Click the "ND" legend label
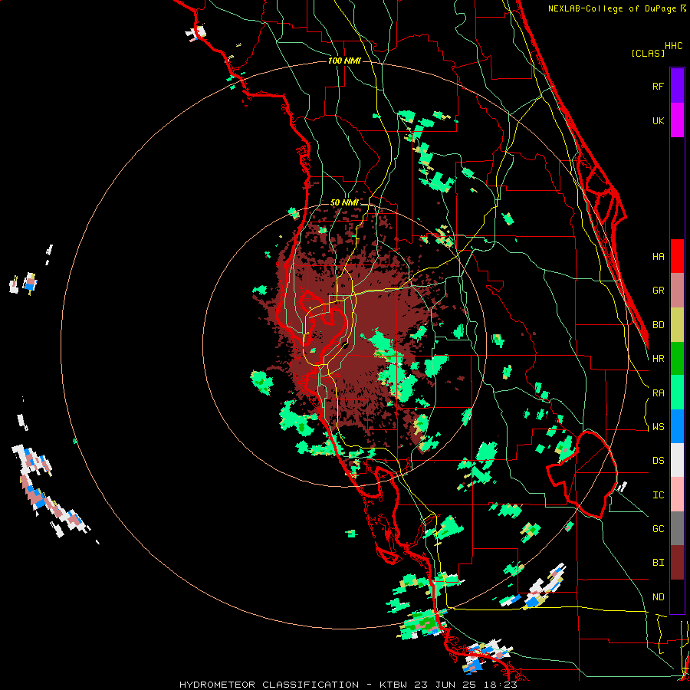This screenshot has width=690, height=690. [658, 596]
